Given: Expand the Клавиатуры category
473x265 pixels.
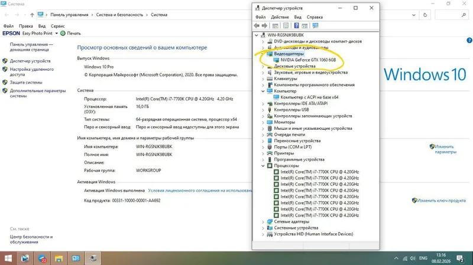Looking at the screenshot, I should pyautogui.click(x=263, y=79).
